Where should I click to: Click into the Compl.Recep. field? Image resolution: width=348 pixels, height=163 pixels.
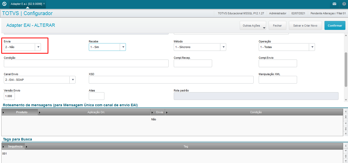193,63
